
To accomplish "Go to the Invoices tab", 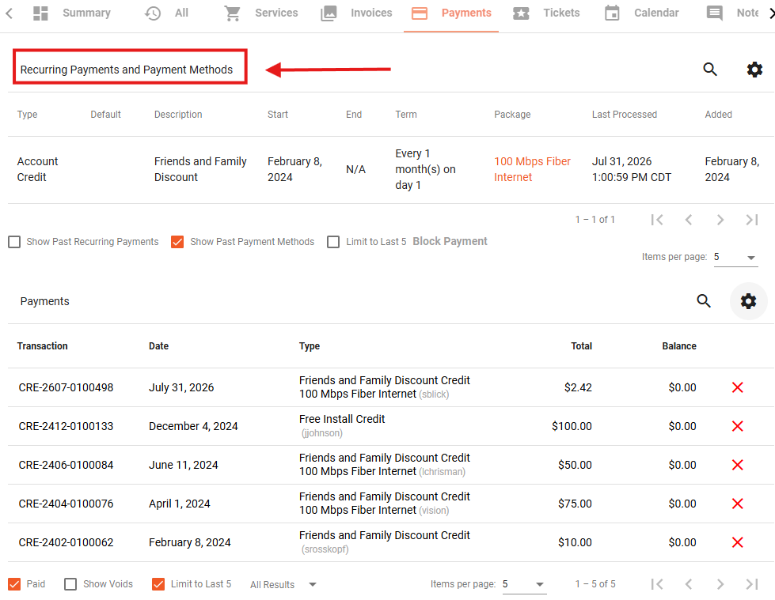I will [x=356, y=13].
